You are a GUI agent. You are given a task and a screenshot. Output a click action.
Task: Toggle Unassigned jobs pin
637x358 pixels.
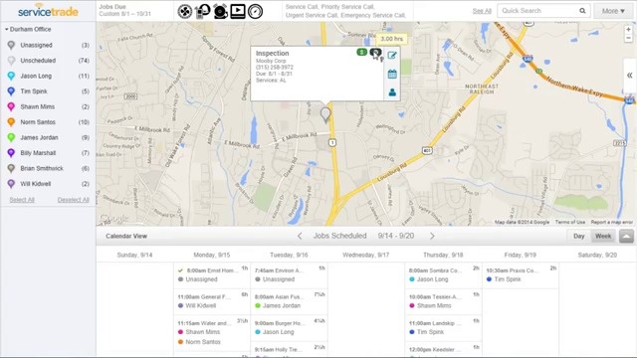(x=11, y=45)
